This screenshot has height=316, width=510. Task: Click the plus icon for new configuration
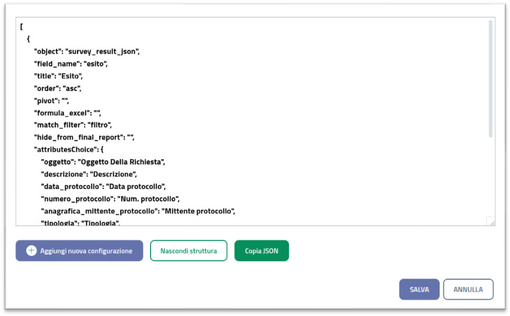click(x=31, y=251)
